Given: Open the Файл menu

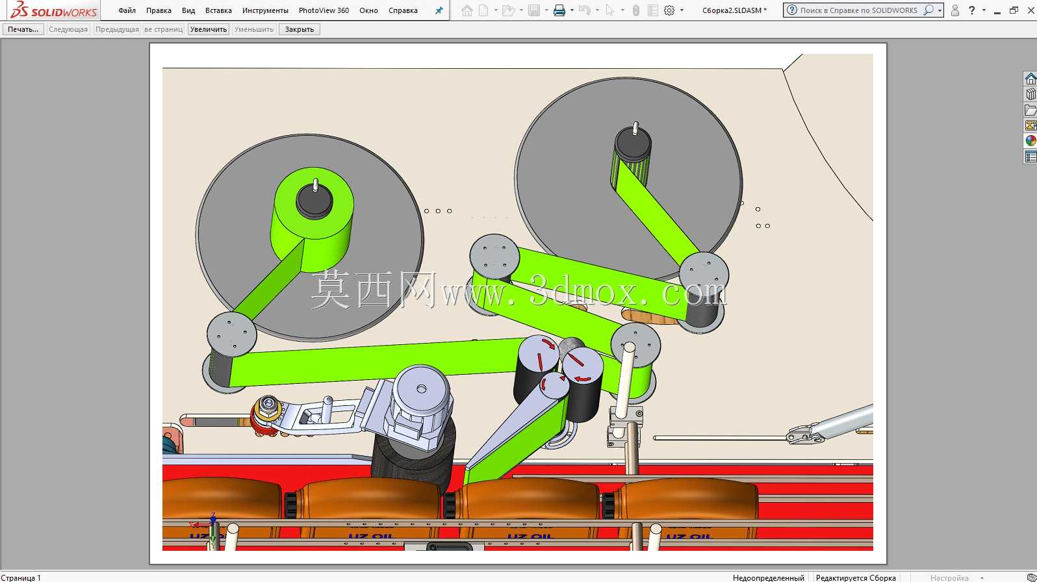Looking at the screenshot, I should click(x=127, y=10).
